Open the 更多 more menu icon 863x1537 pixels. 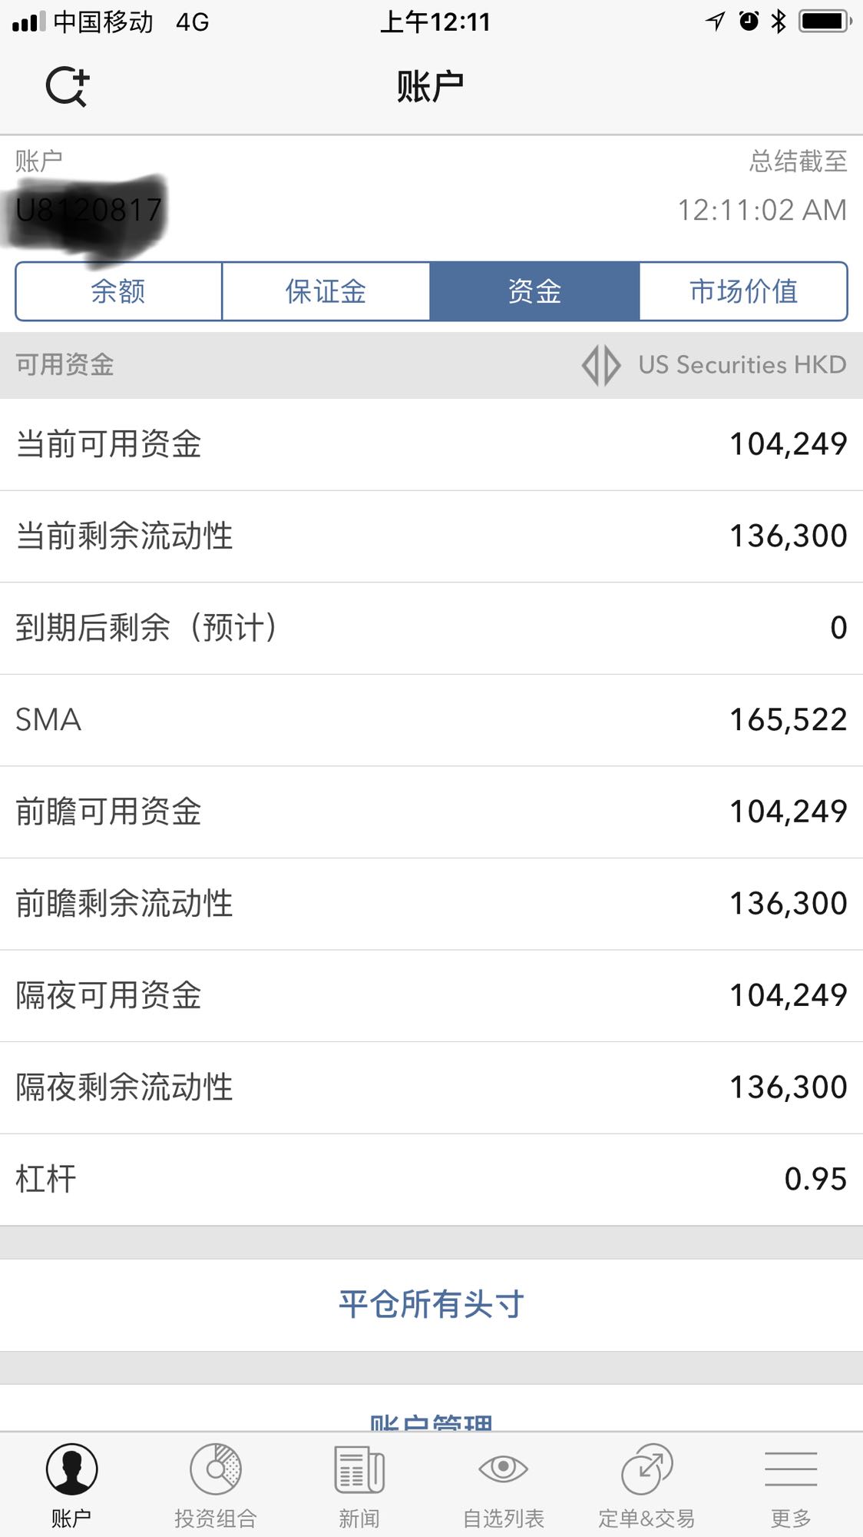791,1469
